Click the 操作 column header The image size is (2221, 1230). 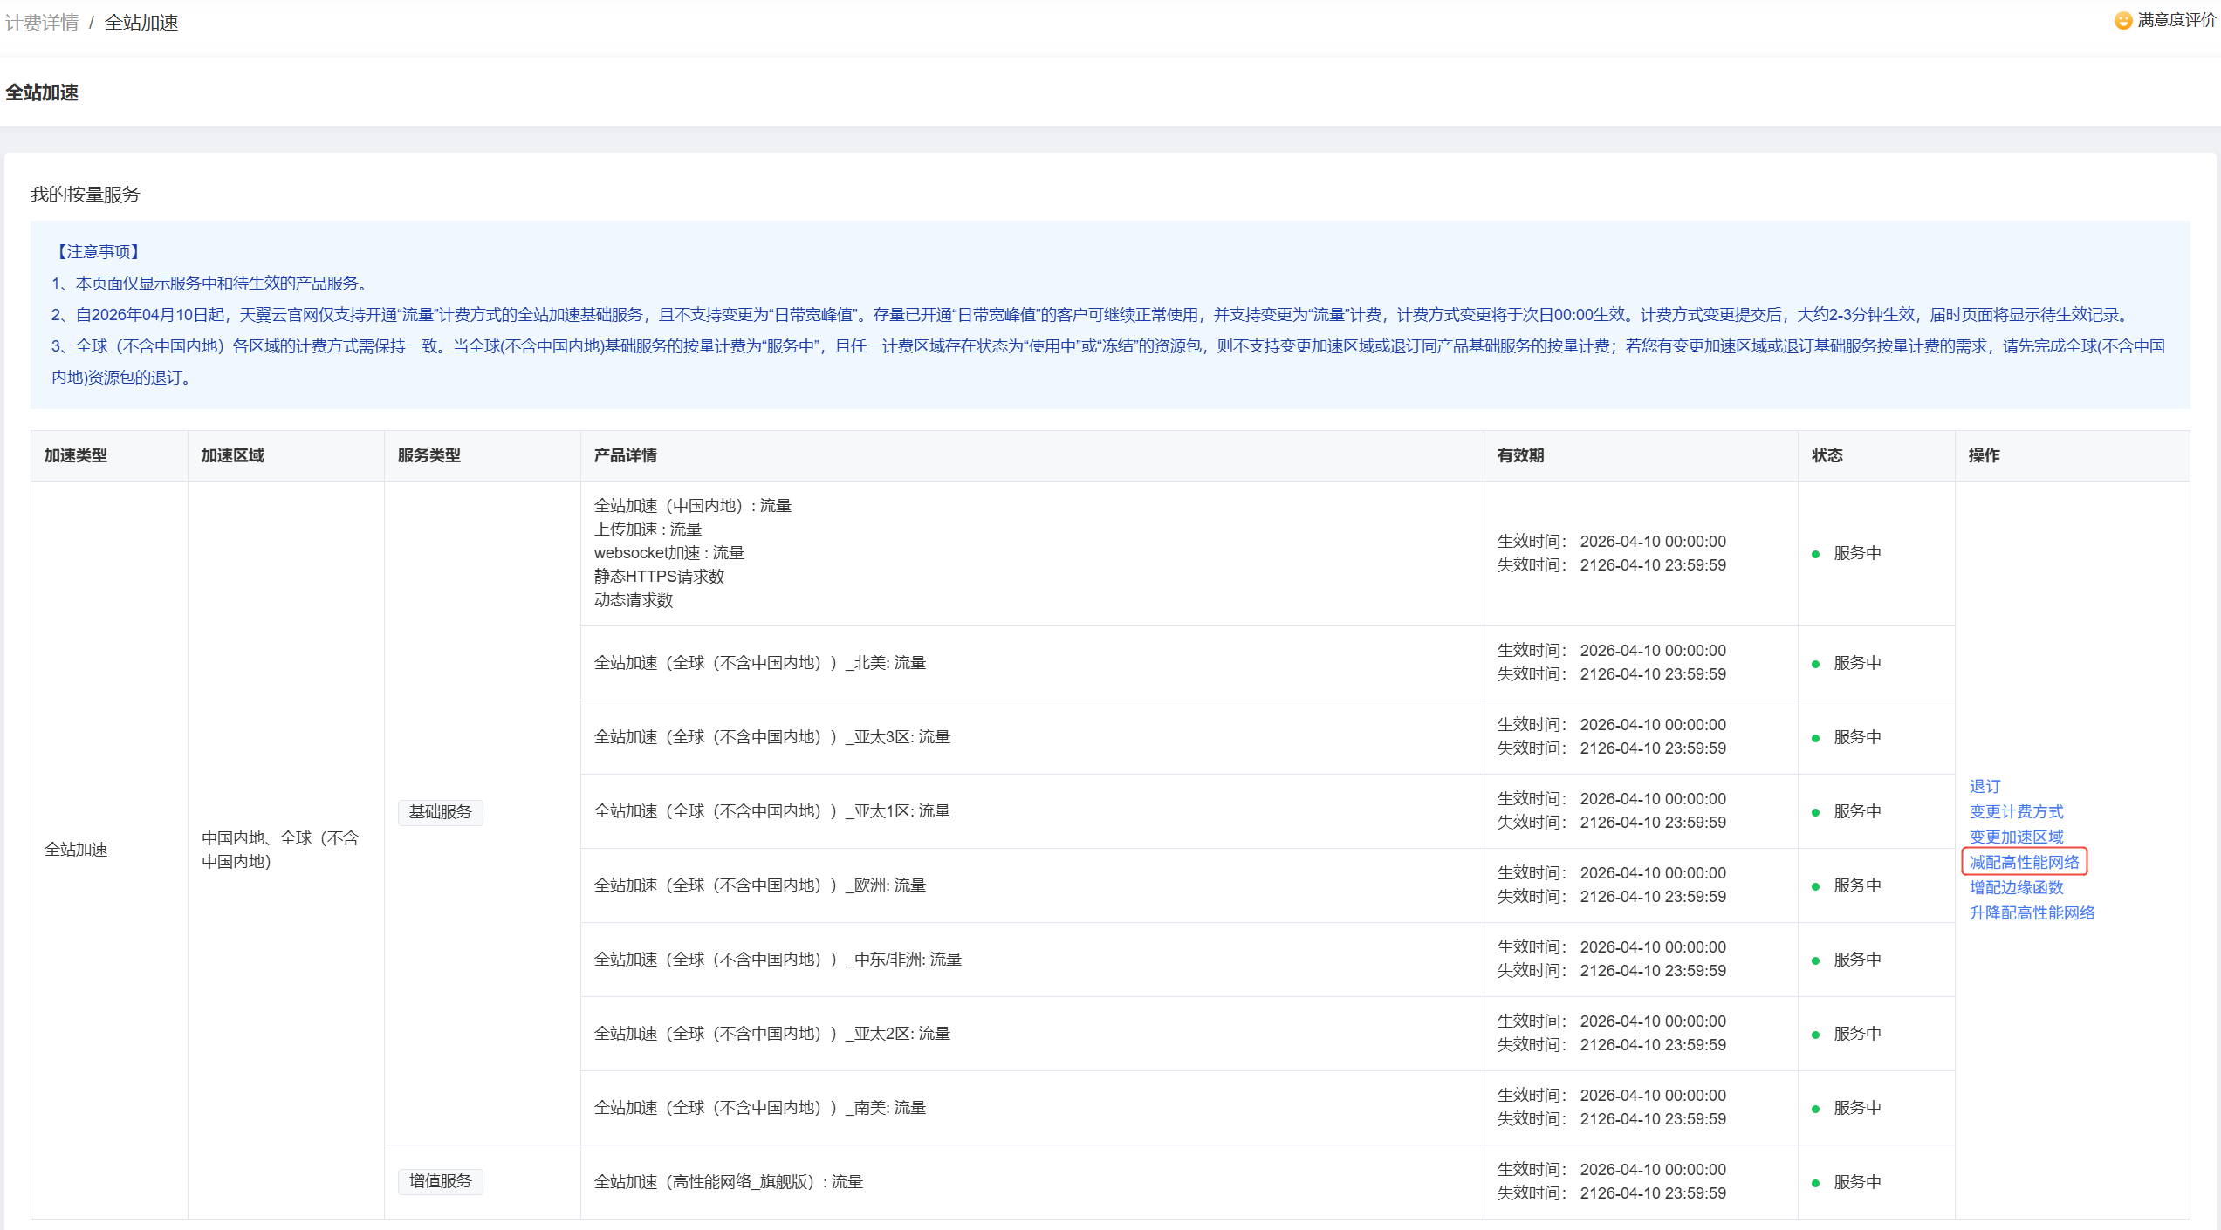[x=1984, y=455]
